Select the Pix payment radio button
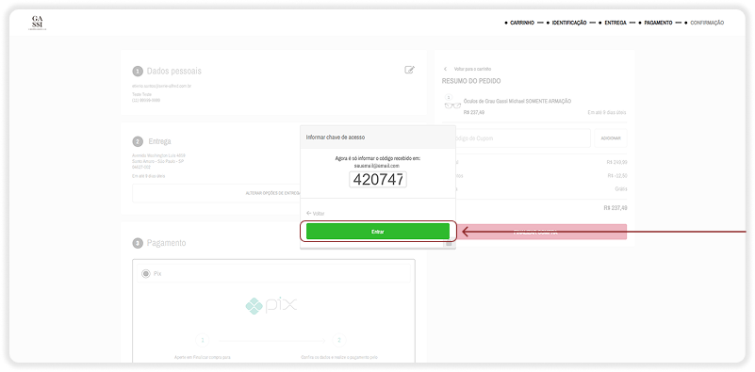 click(x=145, y=273)
